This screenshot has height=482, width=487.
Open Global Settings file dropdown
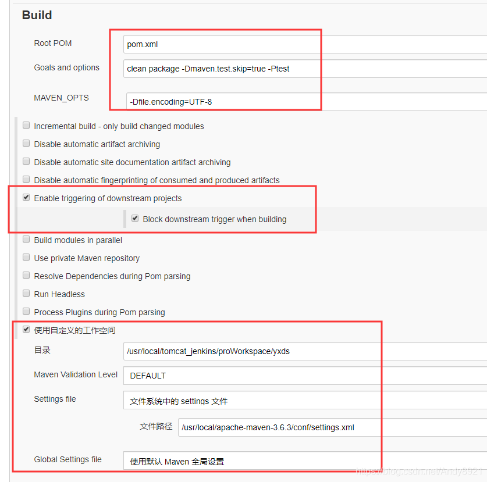coord(305,461)
